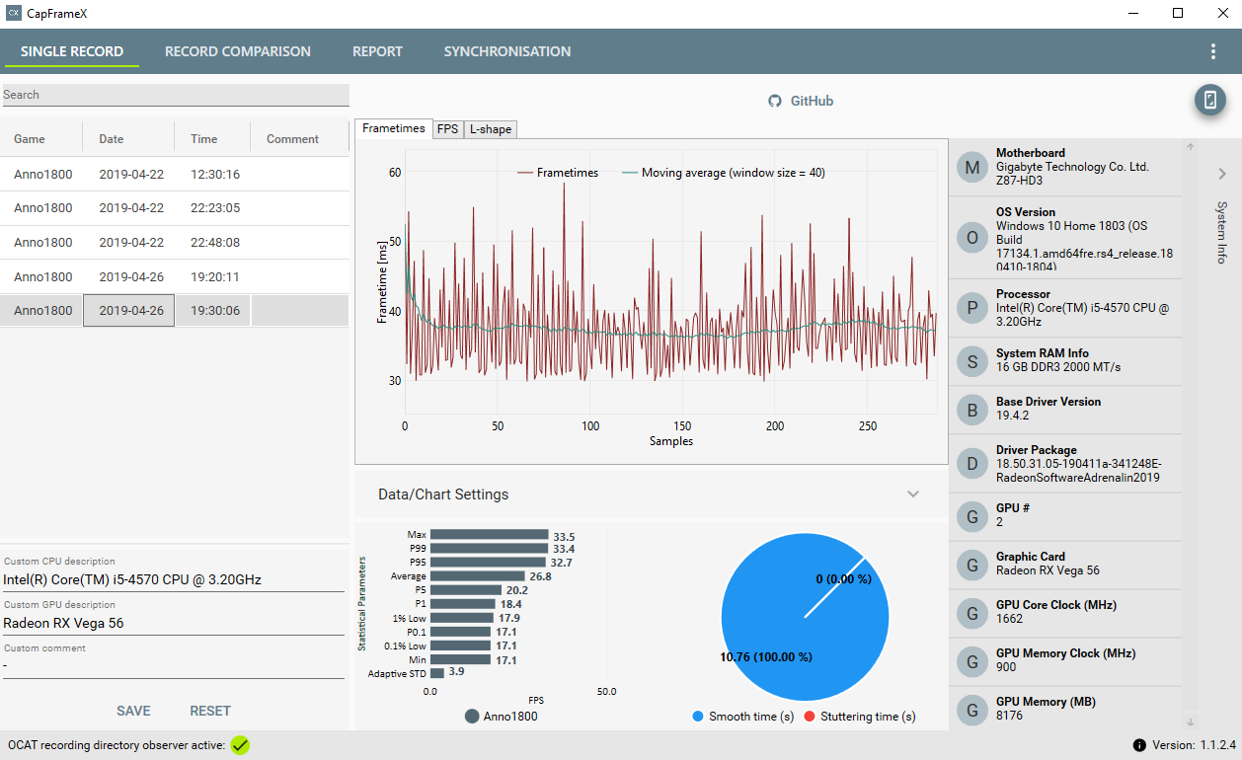This screenshot has width=1242, height=760.
Task: Open the Synchronisation tab
Action: pos(507,51)
